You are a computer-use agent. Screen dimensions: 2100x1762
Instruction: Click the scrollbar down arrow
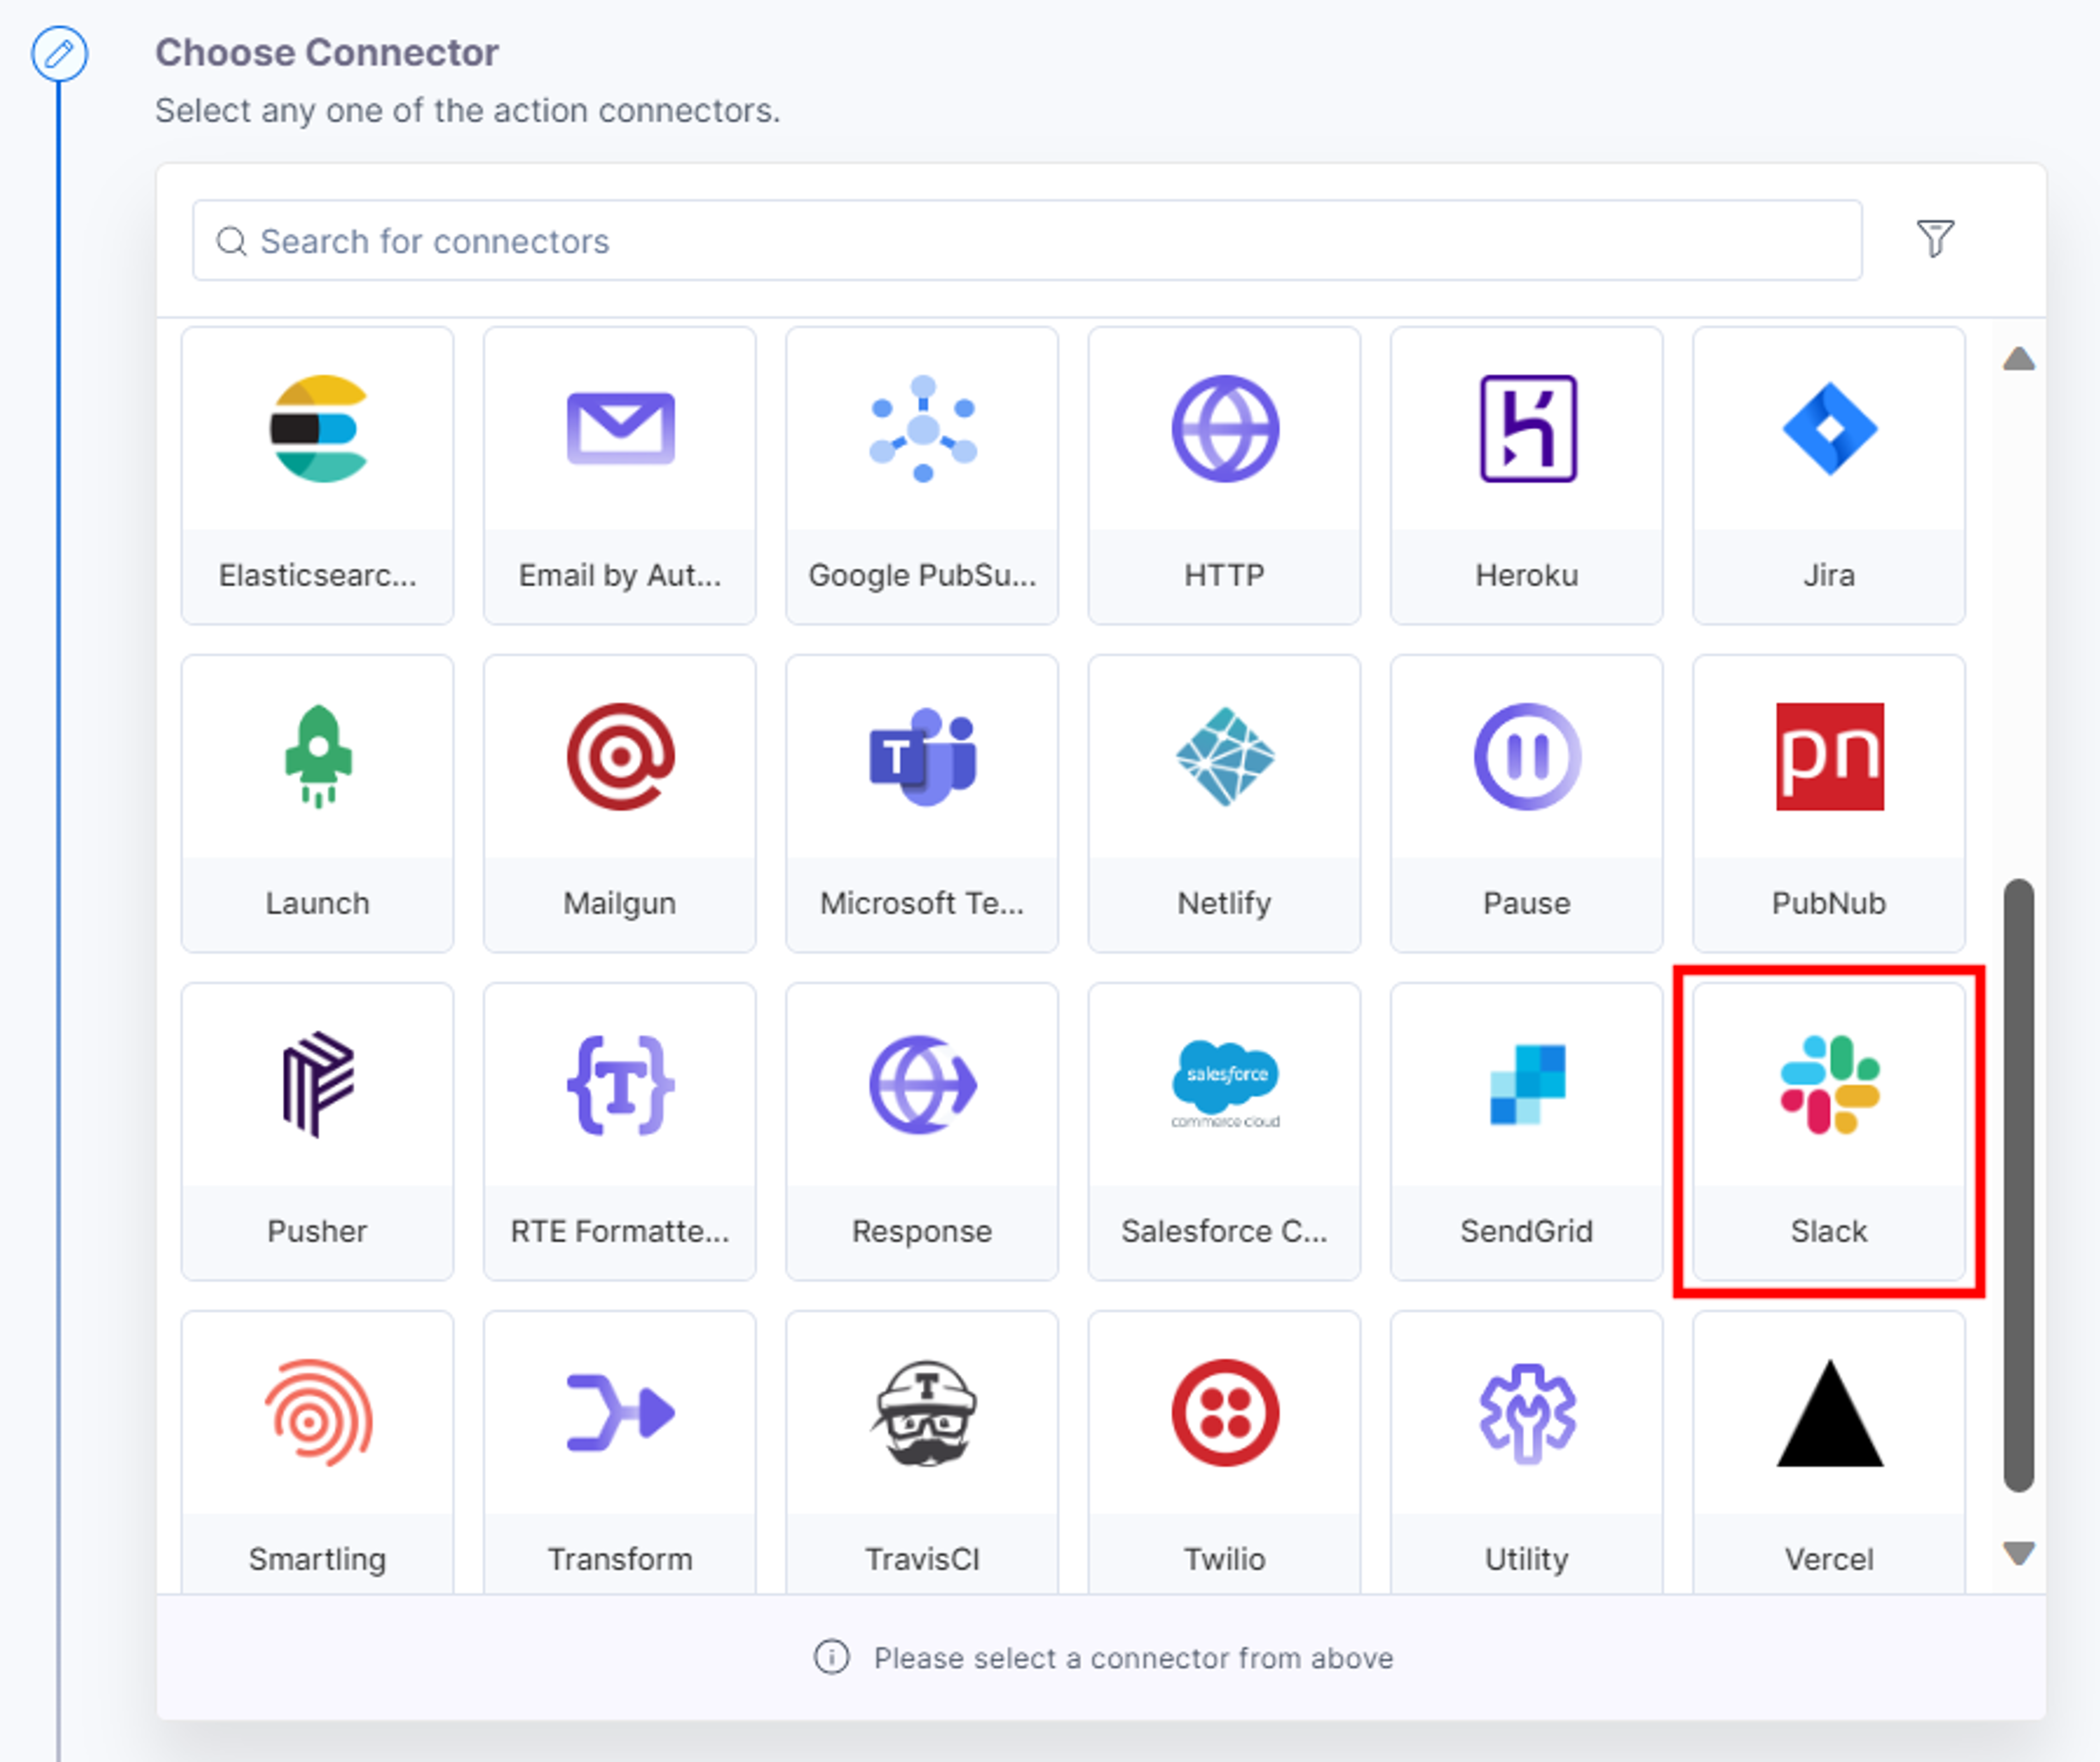click(2019, 1553)
